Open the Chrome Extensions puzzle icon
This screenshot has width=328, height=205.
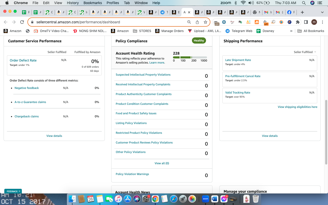click(x=298, y=22)
